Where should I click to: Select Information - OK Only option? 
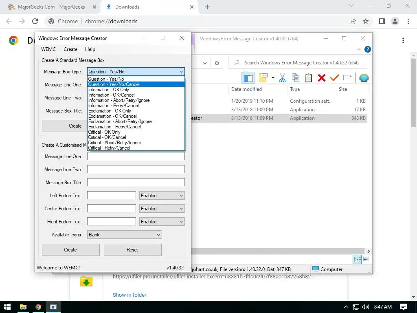click(x=136, y=90)
